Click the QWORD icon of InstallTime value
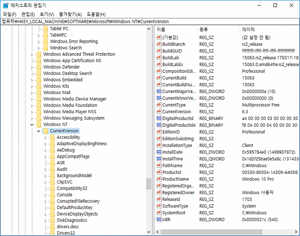300x236 pixels. 159,159
